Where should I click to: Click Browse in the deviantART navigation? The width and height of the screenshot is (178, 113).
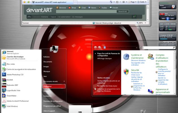pyautogui.click(x=61, y=8)
